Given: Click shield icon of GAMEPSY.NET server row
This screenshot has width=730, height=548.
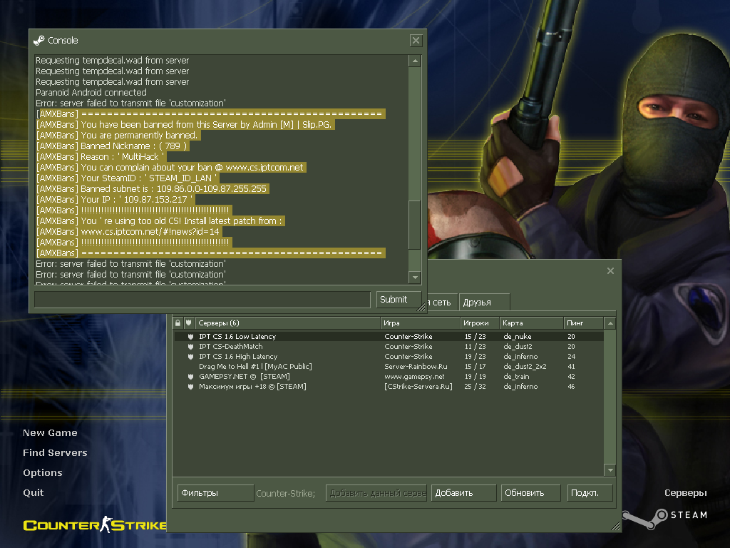Looking at the screenshot, I should click(190, 377).
